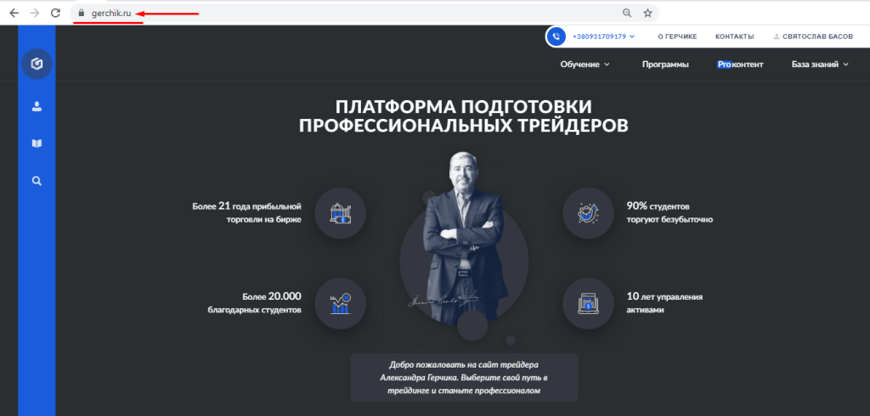Open the Программы menu item
The image size is (870, 416).
coord(665,65)
